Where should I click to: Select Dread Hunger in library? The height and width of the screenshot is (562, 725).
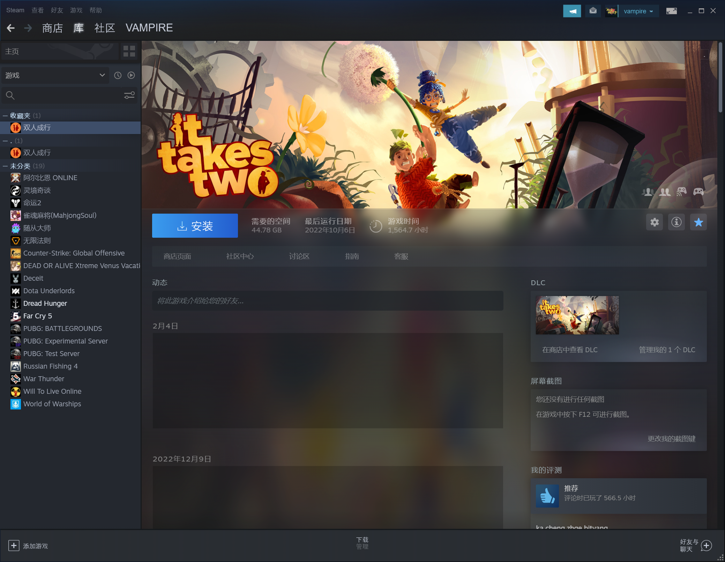click(x=45, y=303)
